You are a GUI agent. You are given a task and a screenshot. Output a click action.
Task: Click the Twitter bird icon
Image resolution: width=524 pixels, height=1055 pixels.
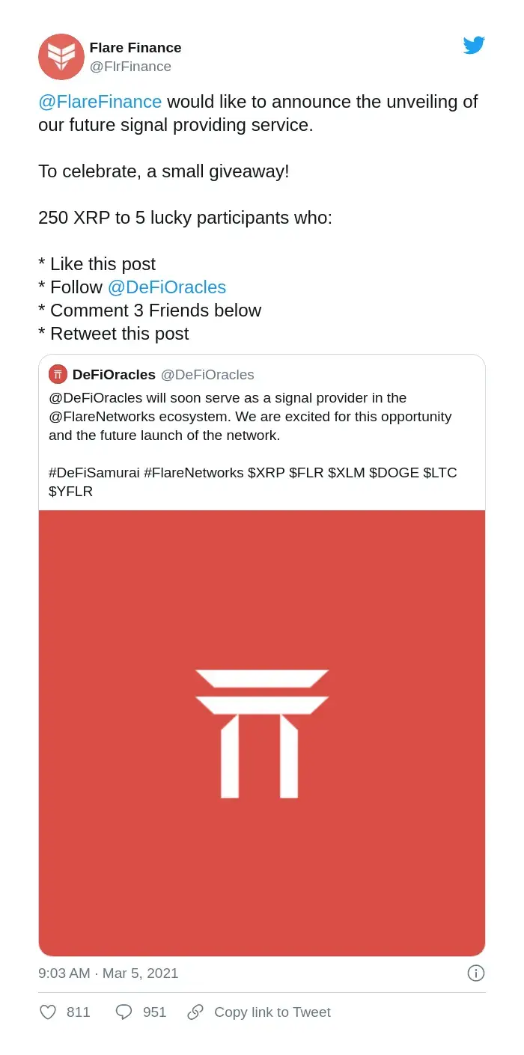click(474, 46)
